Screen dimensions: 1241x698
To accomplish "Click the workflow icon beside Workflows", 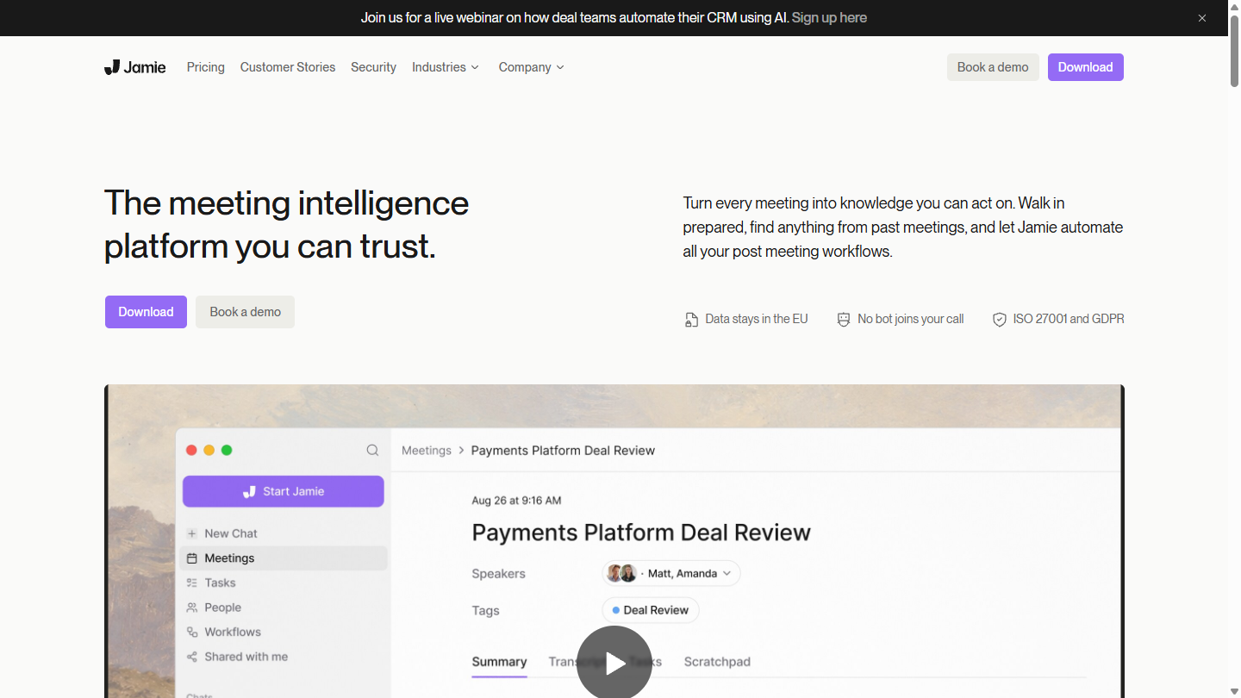I will click(192, 632).
